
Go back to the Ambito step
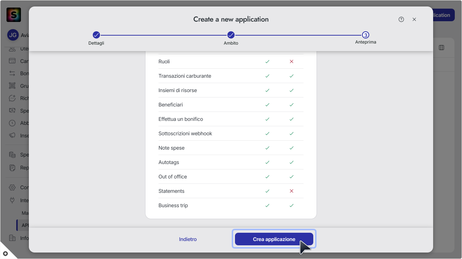tap(231, 35)
